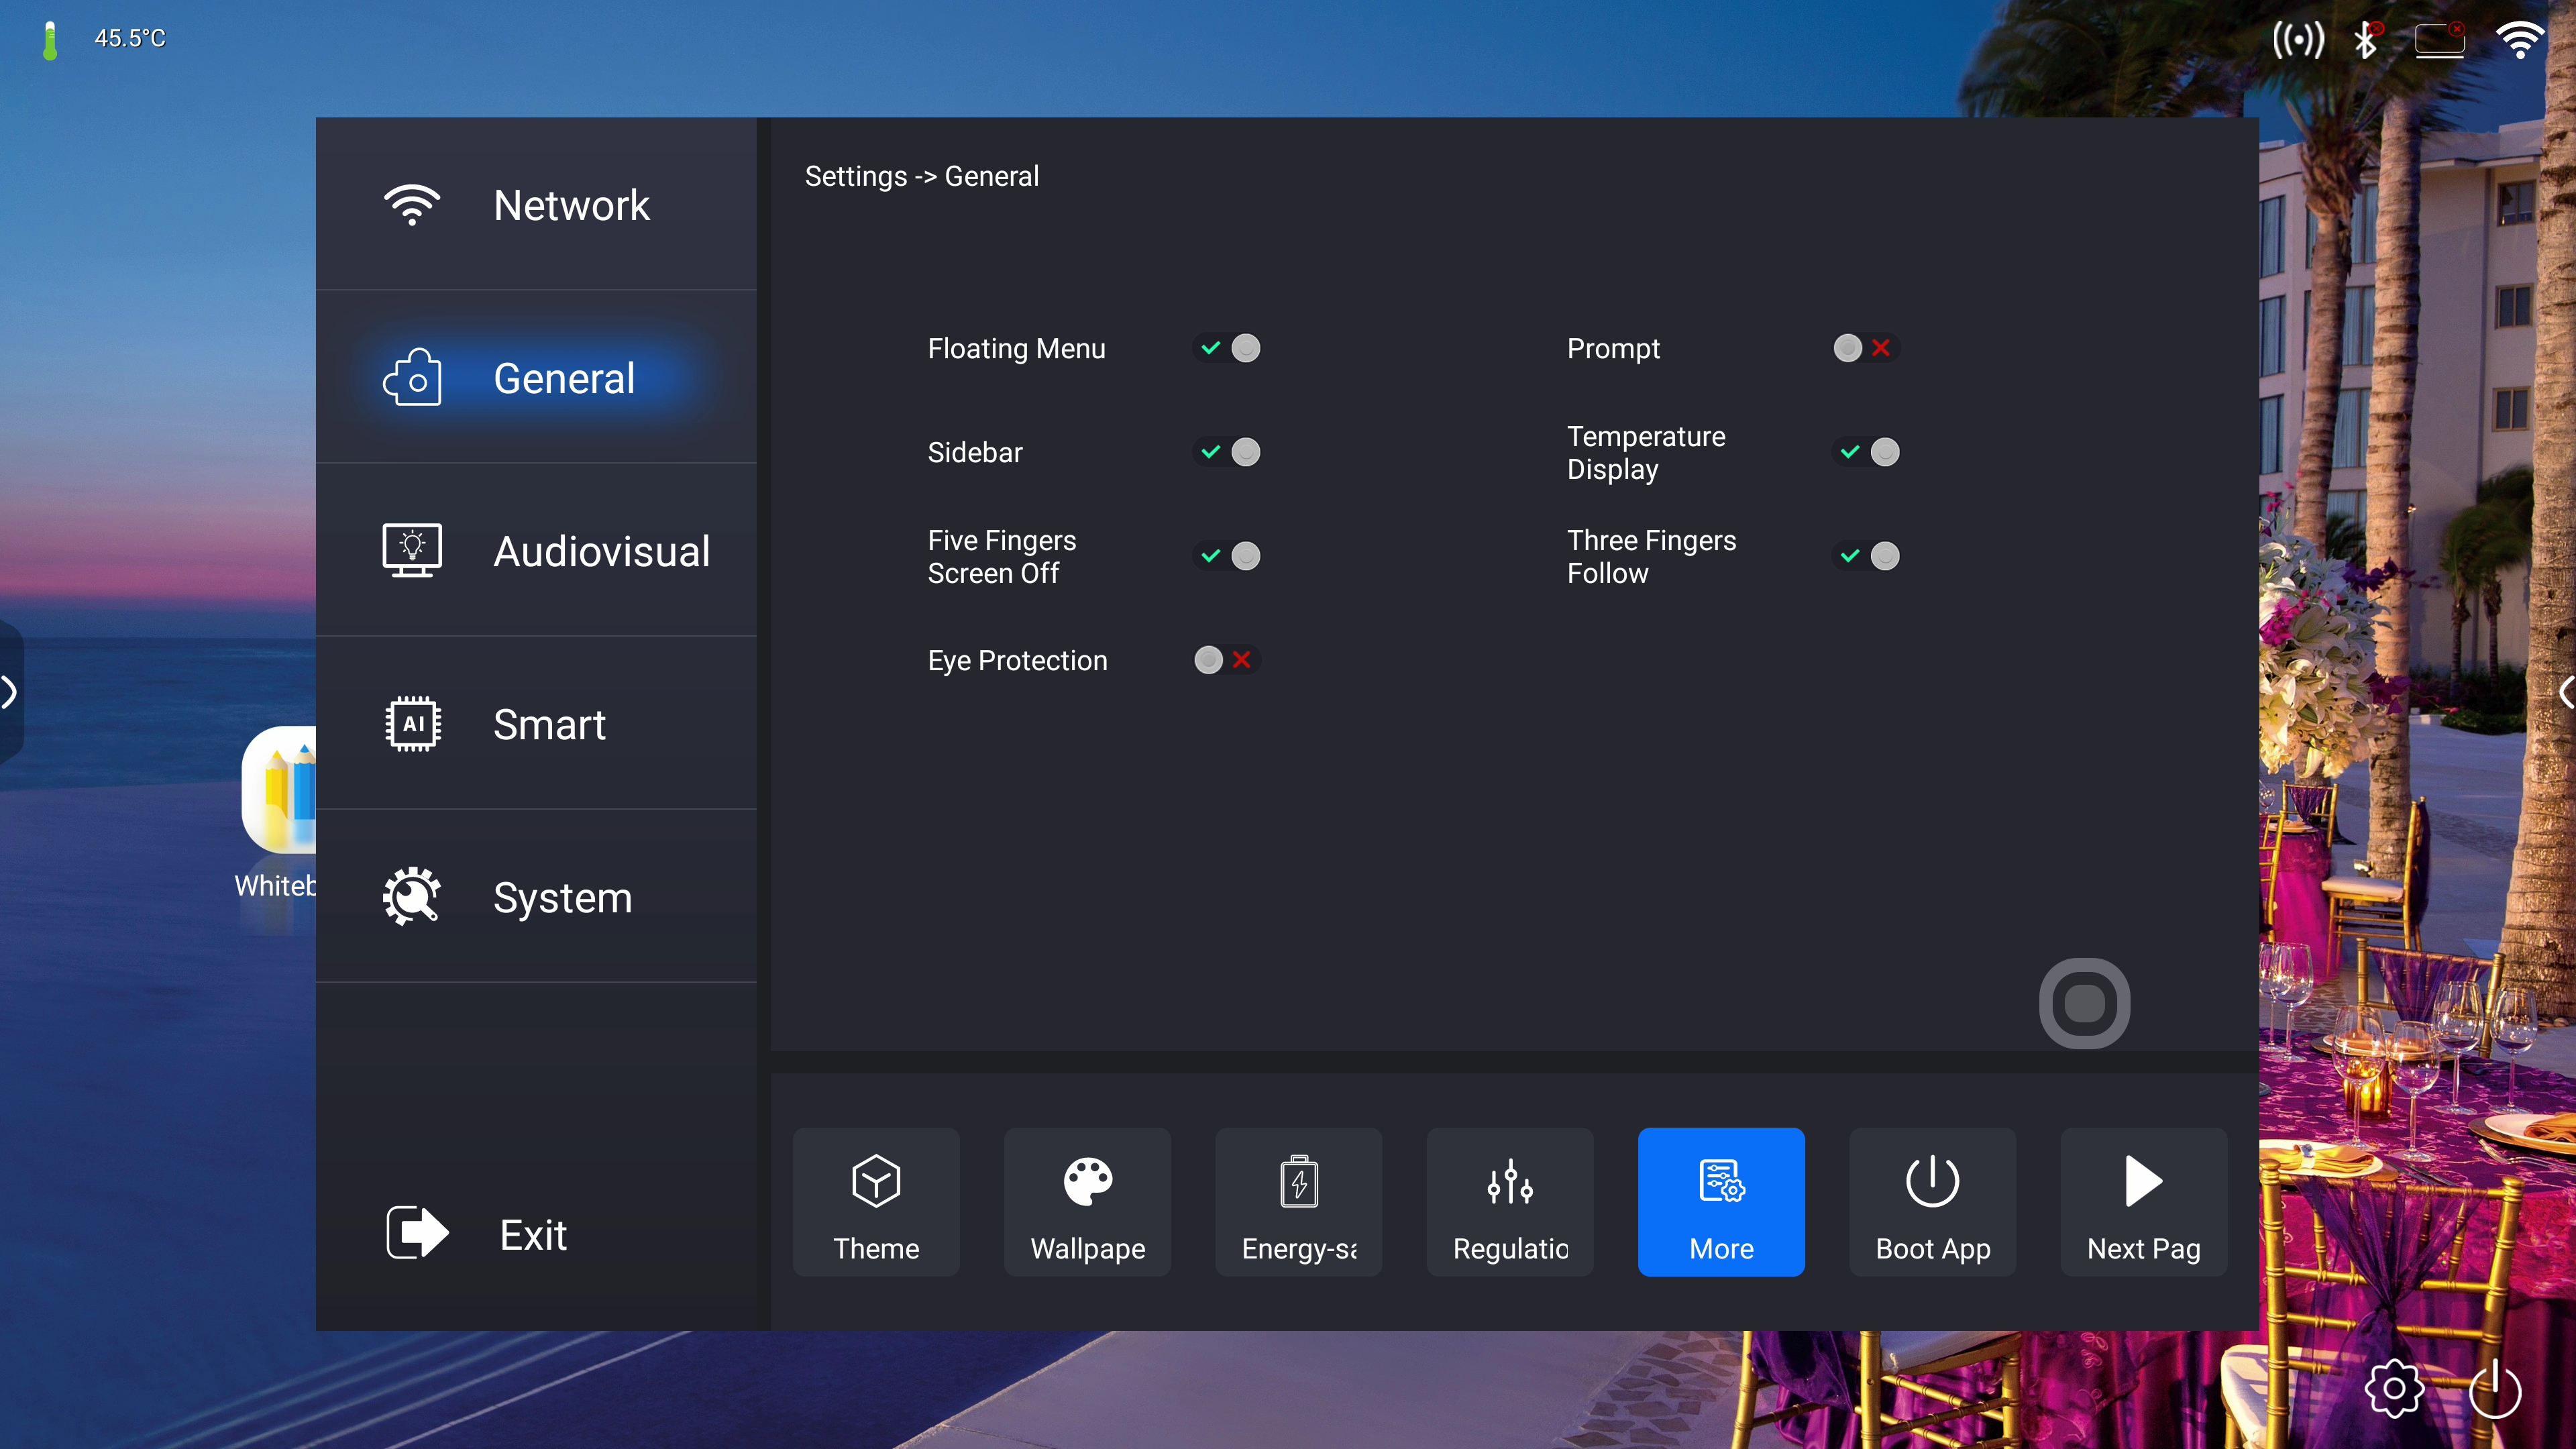This screenshot has width=2576, height=1449.
Task: Open the Theme settings tile
Action: [x=876, y=1201]
